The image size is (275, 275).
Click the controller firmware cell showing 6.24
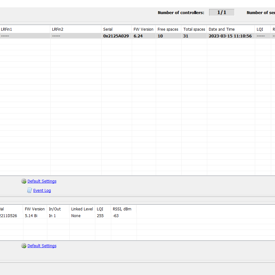click(138, 36)
